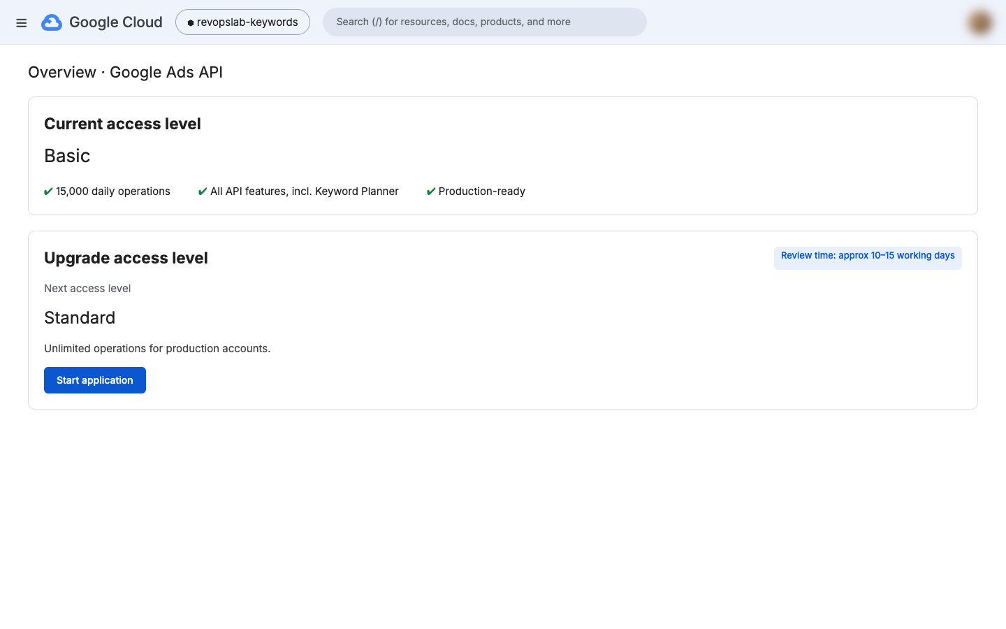The image size is (1006, 629).
Task: Click the checkmark beside All API features
Action: pos(203,191)
